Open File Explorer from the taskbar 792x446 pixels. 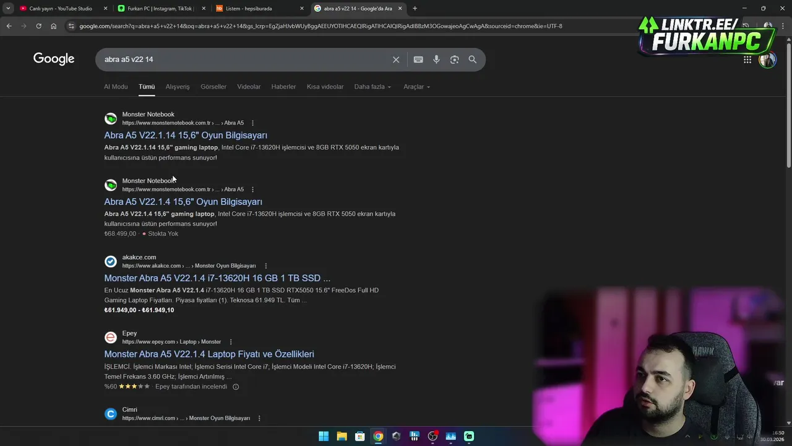click(x=342, y=436)
